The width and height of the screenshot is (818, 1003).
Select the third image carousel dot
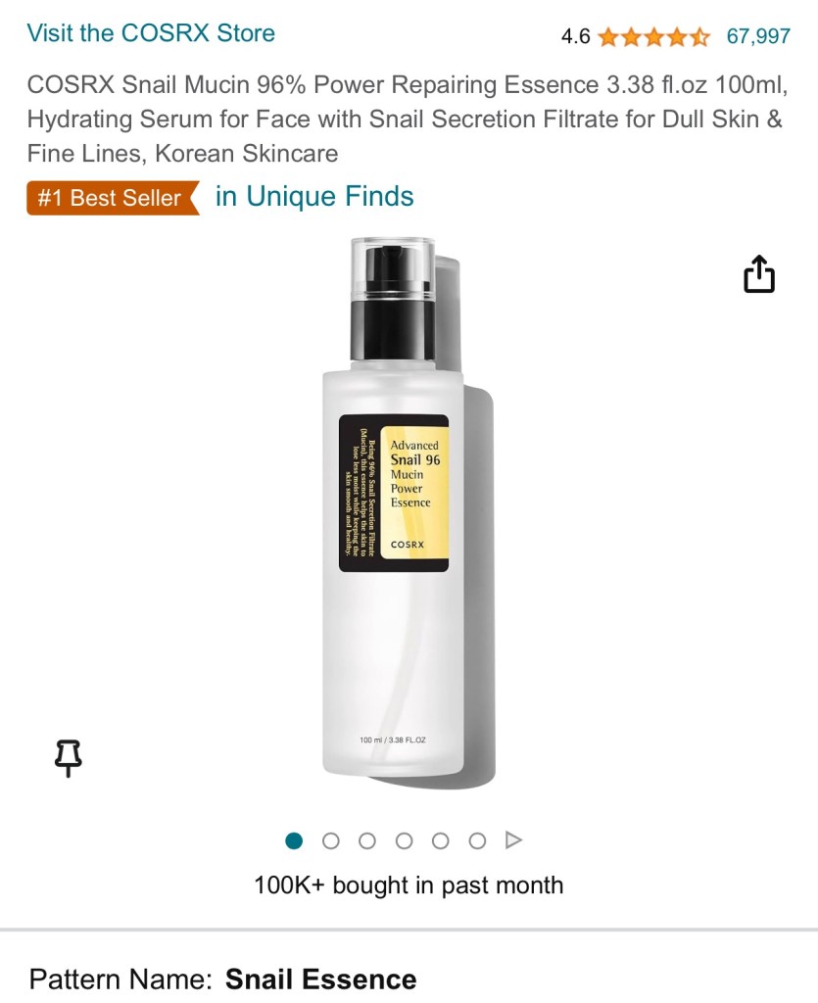(x=367, y=840)
